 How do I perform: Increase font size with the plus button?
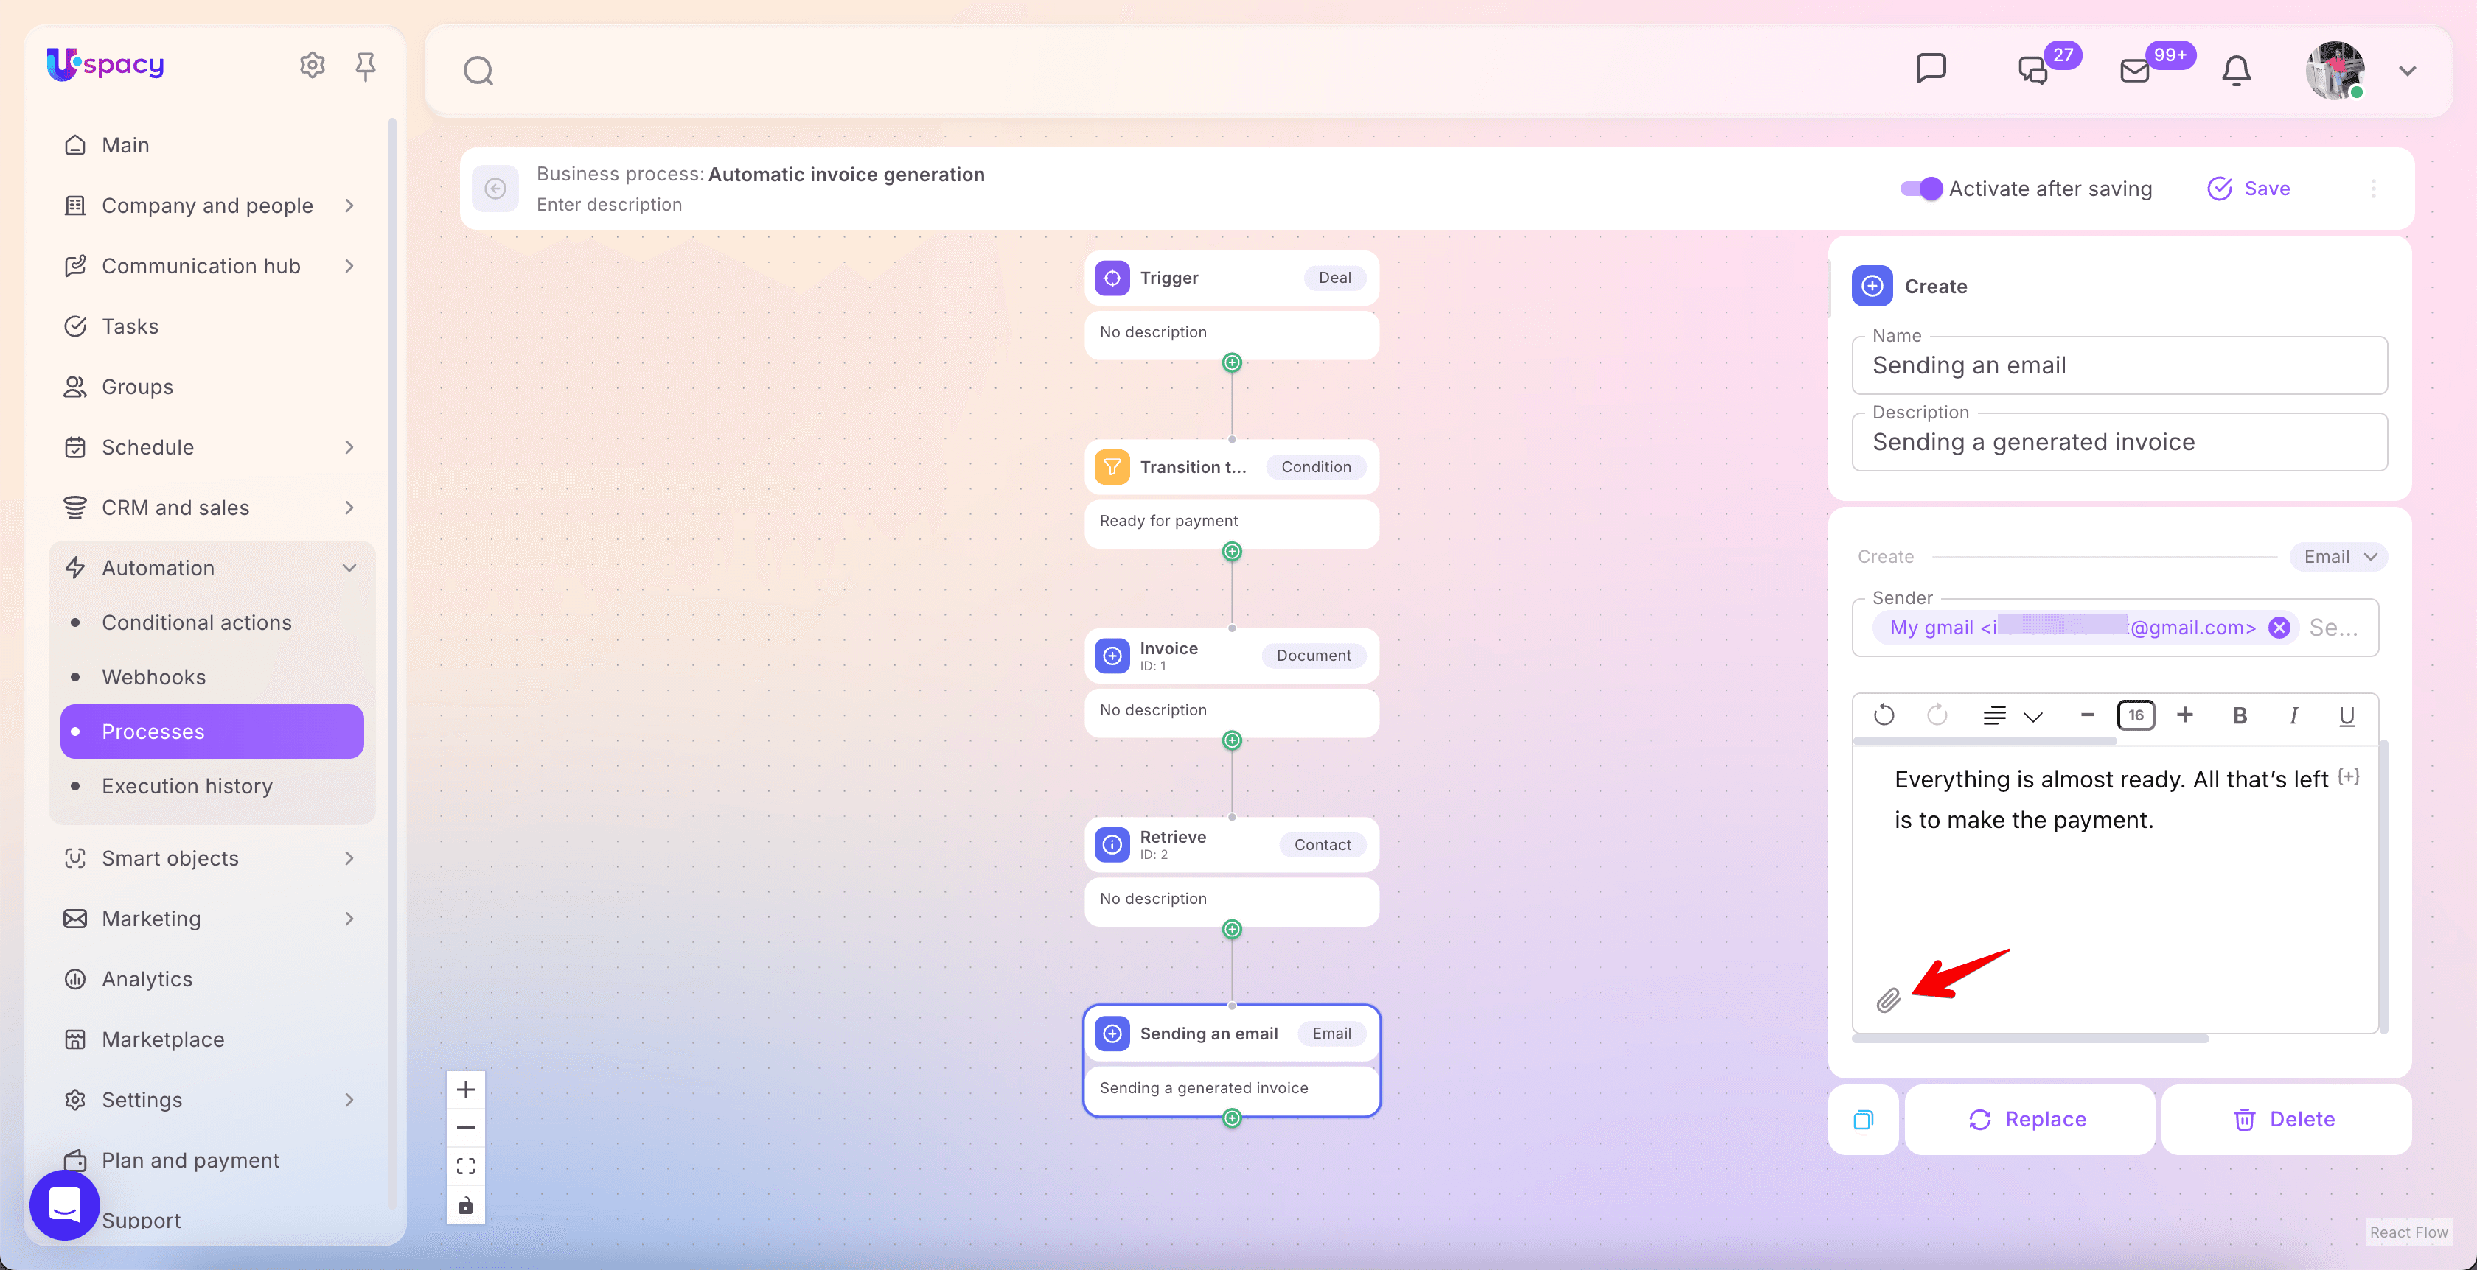tap(2184, 716)
